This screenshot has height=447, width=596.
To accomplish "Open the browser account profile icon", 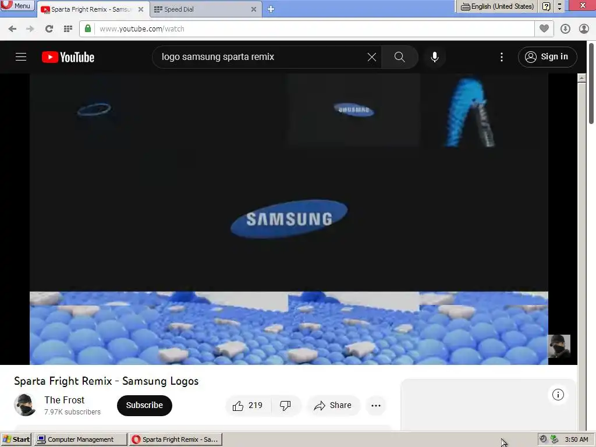I will point(584,29).
